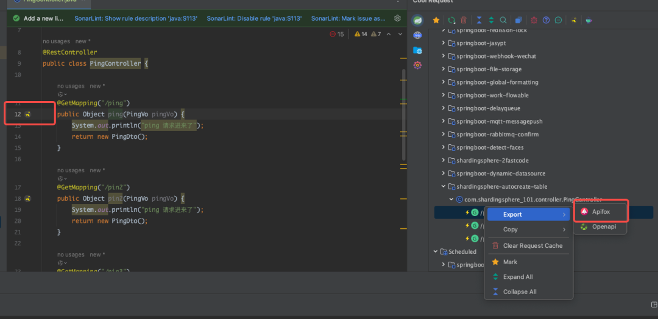Click SonarLint: Show rule description link
This screenshot has width=658, height=319.
point(136,18)
